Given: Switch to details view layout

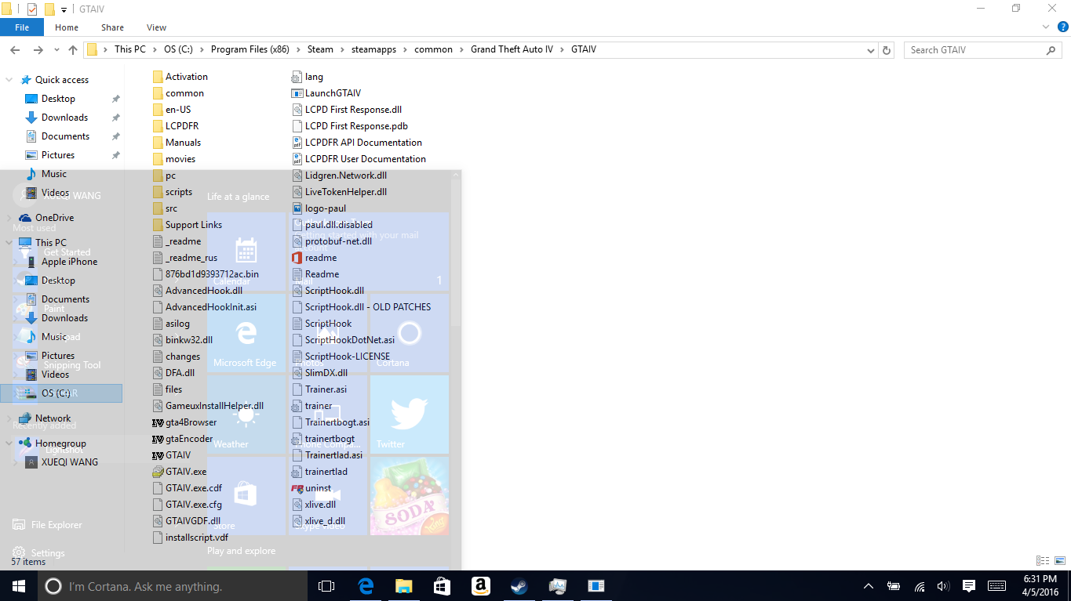Looking at the screenshot, I should (1043, 561).
